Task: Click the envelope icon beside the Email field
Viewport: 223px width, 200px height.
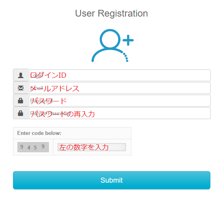Action: coord(21,88)
